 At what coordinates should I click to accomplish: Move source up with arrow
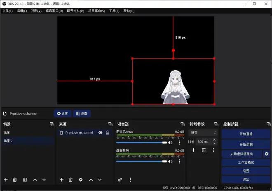[x=91, y=180]
